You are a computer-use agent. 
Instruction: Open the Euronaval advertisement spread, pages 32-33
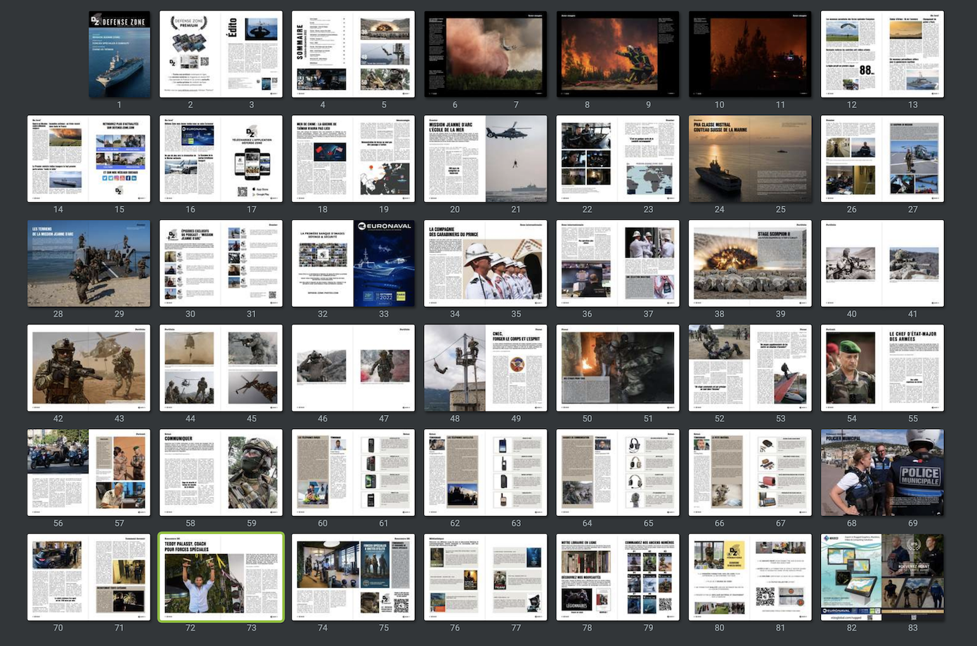[x=353, y=263]
